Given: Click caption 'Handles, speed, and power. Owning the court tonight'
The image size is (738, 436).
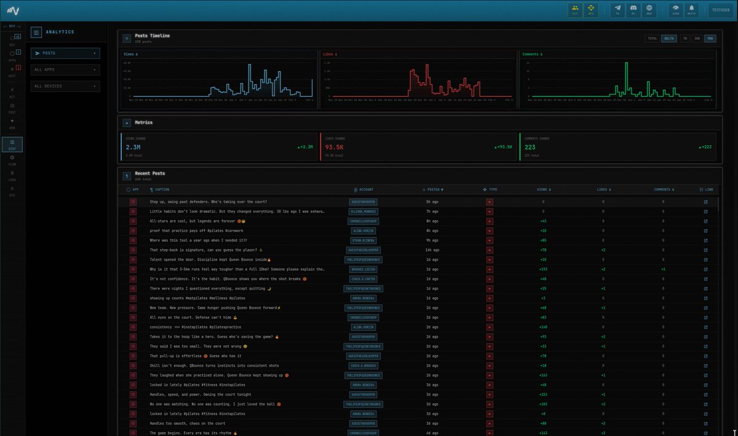Looking at the screenshot, I should click(x=200, y=395).
